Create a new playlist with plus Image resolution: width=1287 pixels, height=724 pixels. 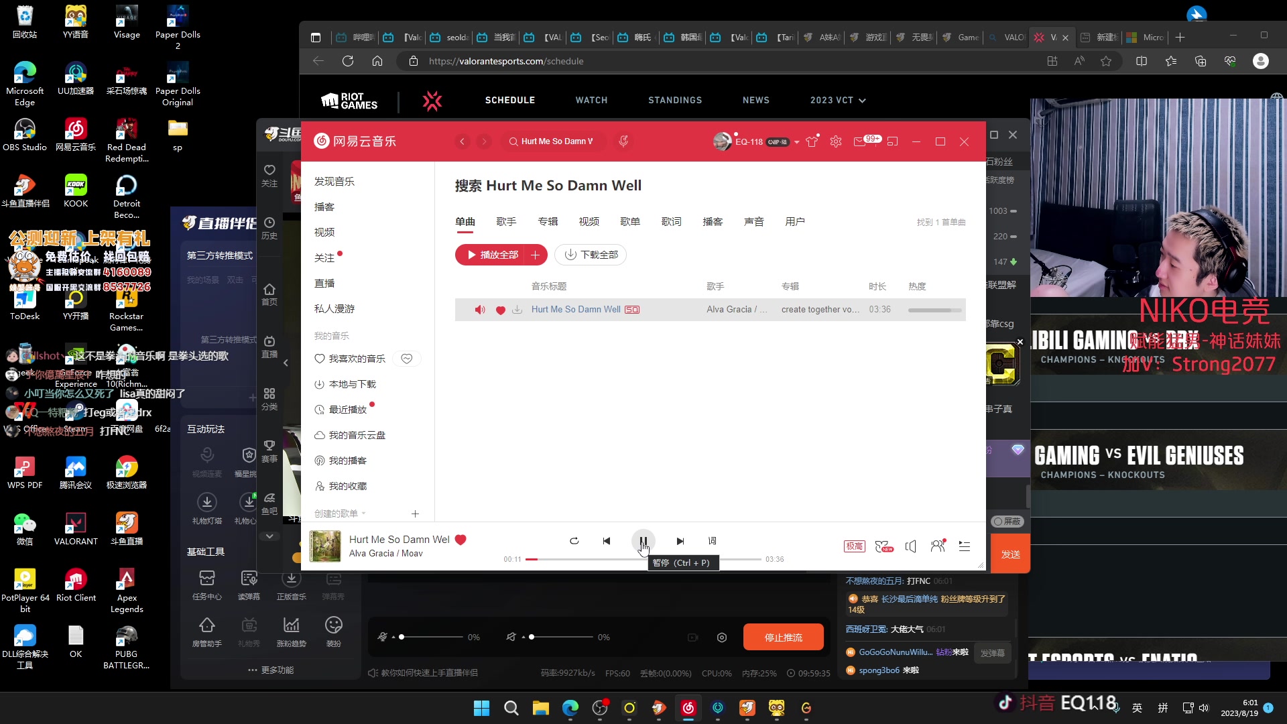coord(415,514)
